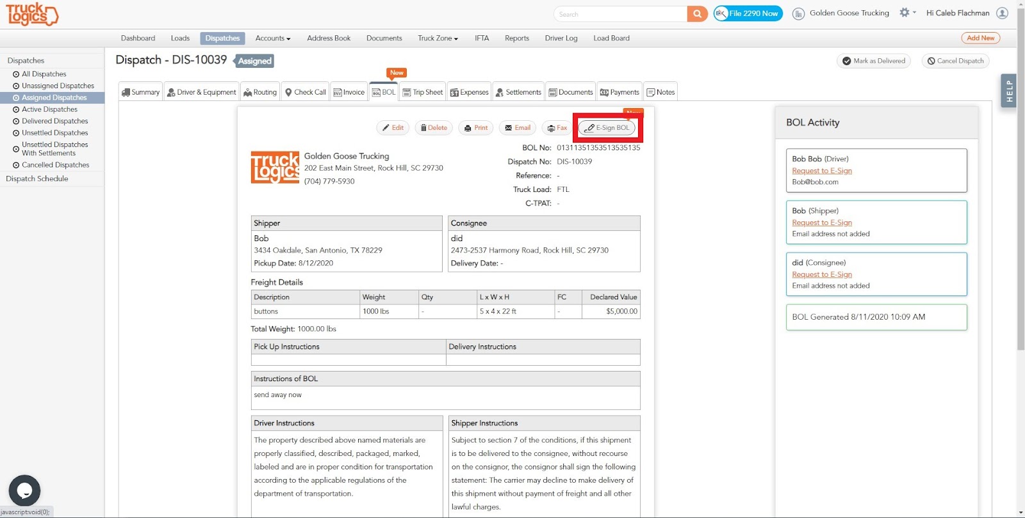Image resolution: width=1025 pixels, height=518 pixels.
Task: Open the Trip Sheet tab
Action: 423,92
